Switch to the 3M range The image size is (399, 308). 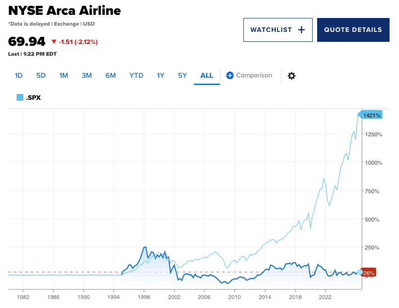click(87, 76)
